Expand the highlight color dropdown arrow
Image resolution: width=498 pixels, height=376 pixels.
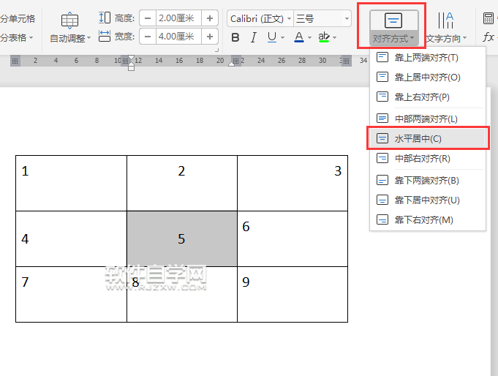[x=334, y=38]
